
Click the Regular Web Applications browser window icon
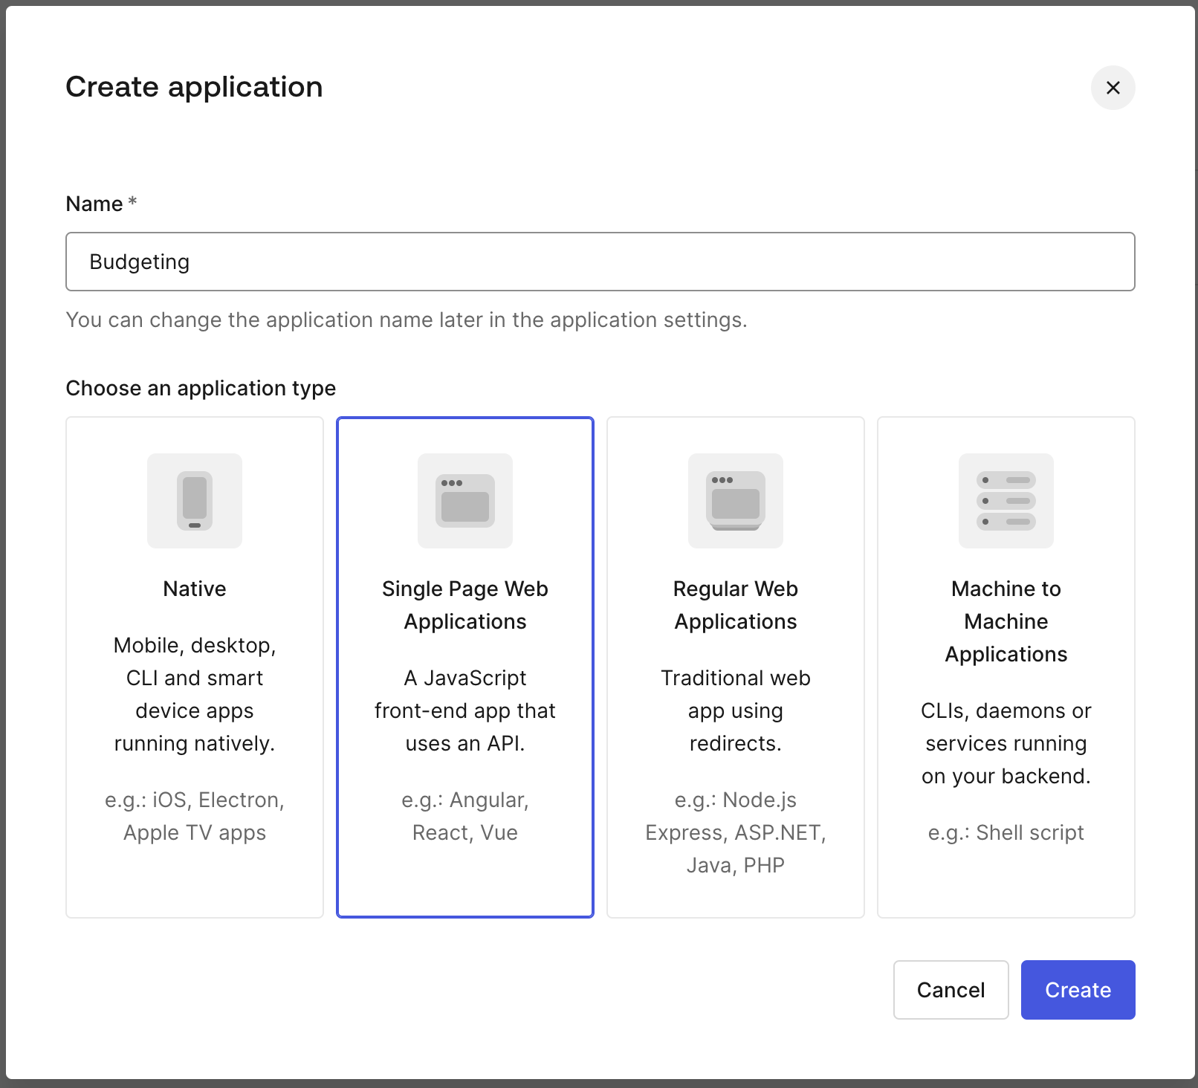pos(735,500)
